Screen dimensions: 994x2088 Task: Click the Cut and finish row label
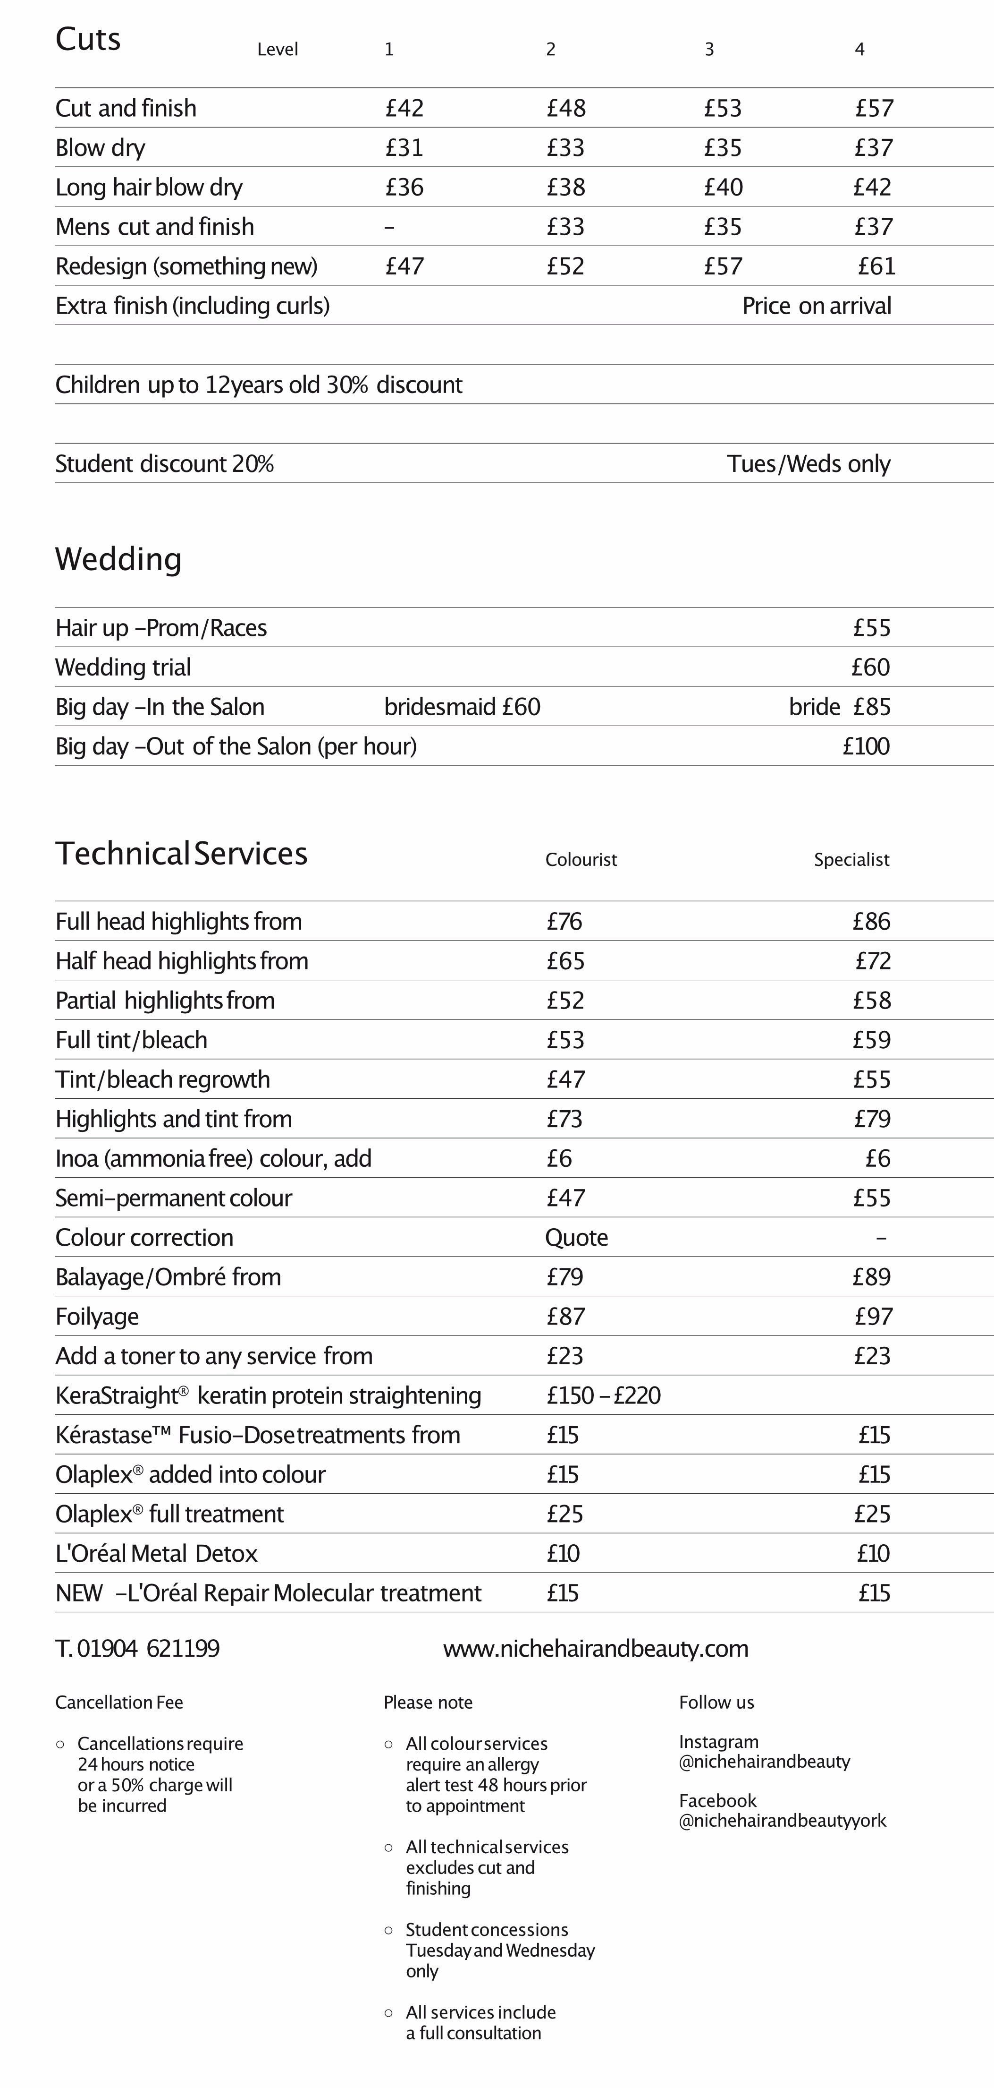coord(126,108)
